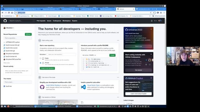Image resolution: width=200 pixels, height=112 pixels.
Task: Open the bbrydsoe/mytestrepo repository
Action: (x=12, y=54)
